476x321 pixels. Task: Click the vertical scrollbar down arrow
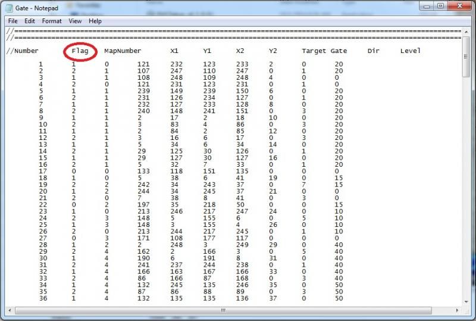click(466, 301)
